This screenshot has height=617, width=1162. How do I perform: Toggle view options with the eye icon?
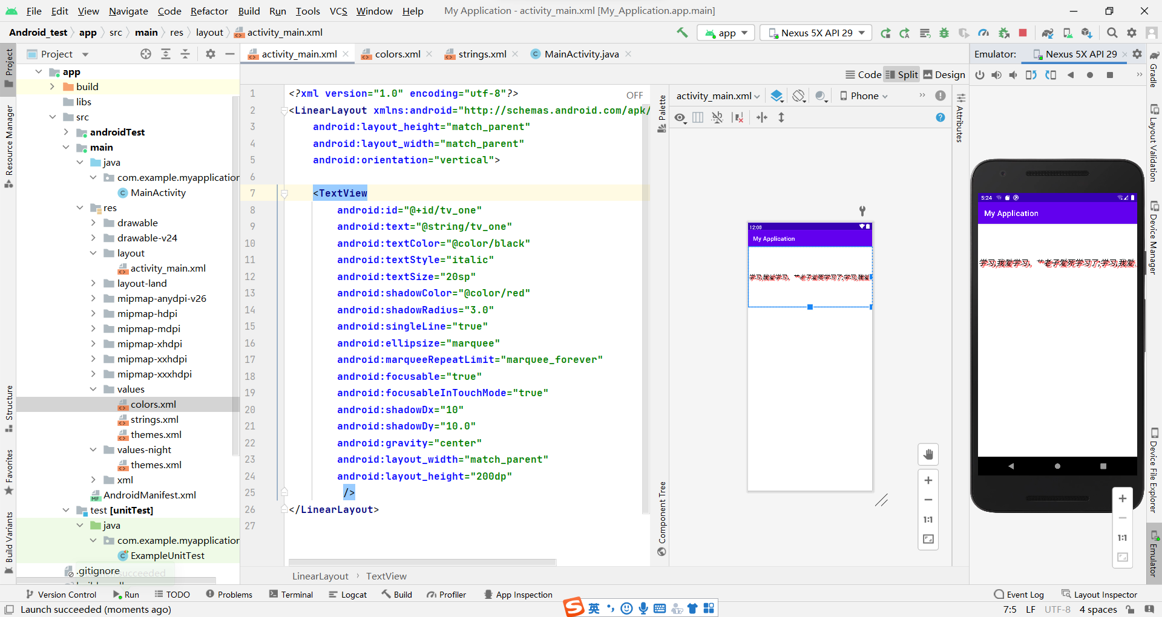(x=680, y=118)
